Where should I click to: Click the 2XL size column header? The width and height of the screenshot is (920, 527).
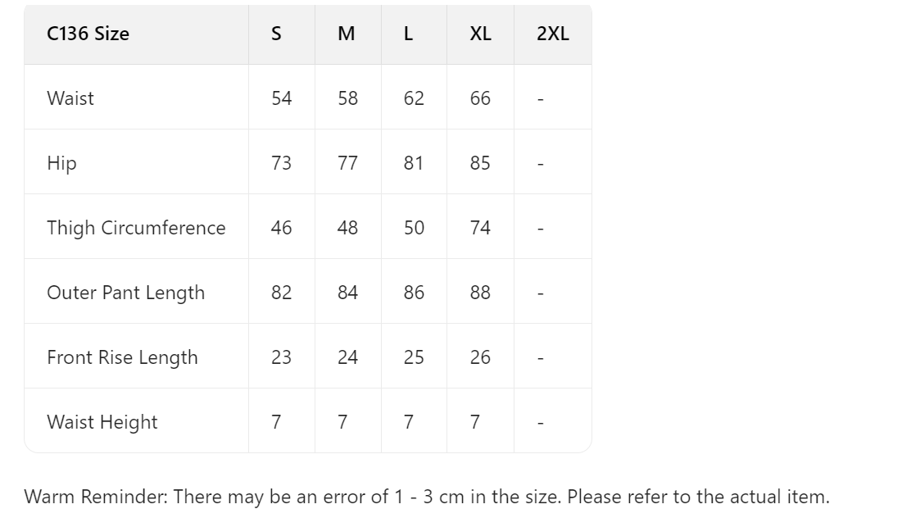tap(553, 34)
